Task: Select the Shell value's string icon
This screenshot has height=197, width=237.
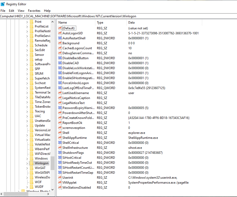Action: coord(60,133)
